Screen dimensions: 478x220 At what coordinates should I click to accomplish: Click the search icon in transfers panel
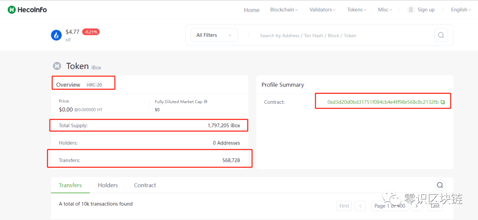pyautogui.click(x=440, y=185)
